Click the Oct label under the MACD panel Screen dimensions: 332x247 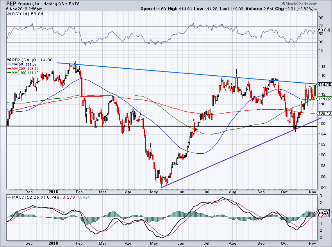click(284, 243)
